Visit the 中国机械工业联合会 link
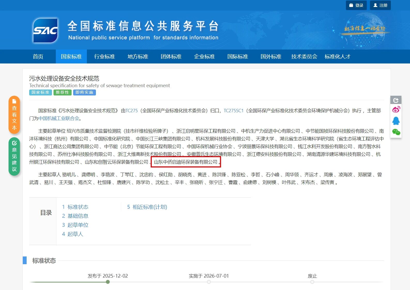This screenshot has height=290, width=410. coord(59,118)
